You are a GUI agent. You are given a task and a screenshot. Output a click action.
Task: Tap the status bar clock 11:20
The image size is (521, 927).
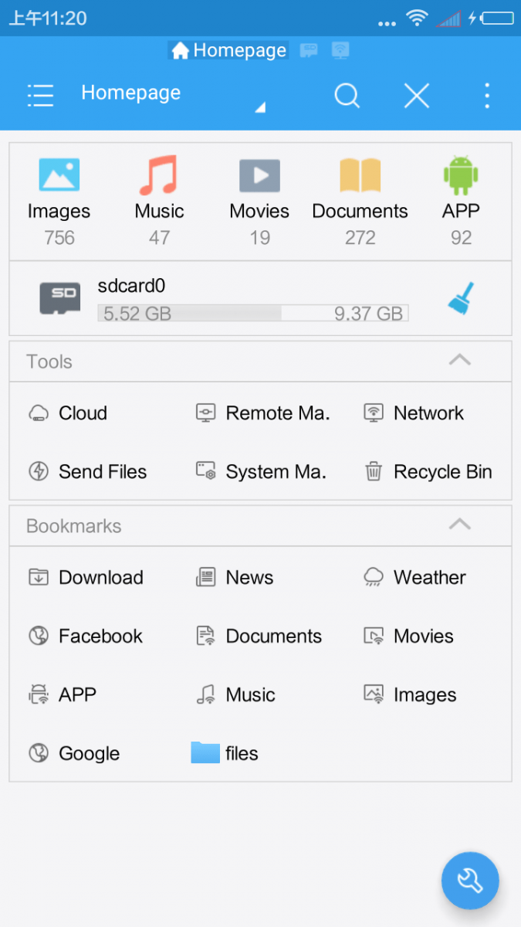48,18
